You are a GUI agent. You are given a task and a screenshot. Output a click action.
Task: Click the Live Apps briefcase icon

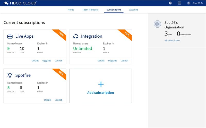pos(10,36)
